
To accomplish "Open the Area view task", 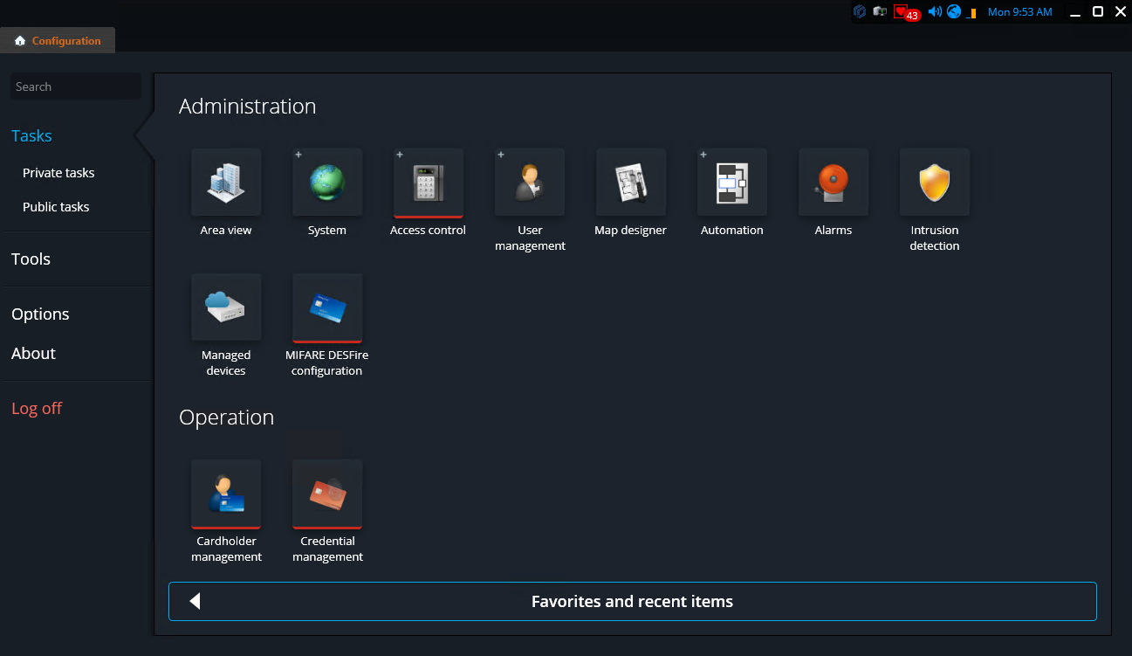I will coord(226,183).
